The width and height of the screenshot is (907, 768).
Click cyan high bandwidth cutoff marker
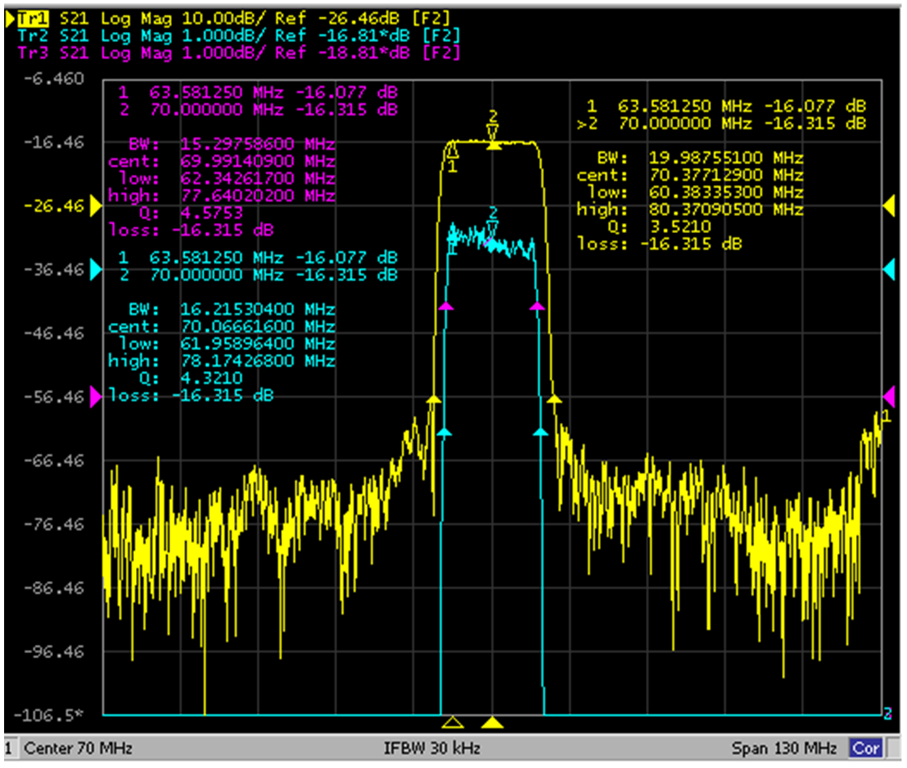point(541,432)
